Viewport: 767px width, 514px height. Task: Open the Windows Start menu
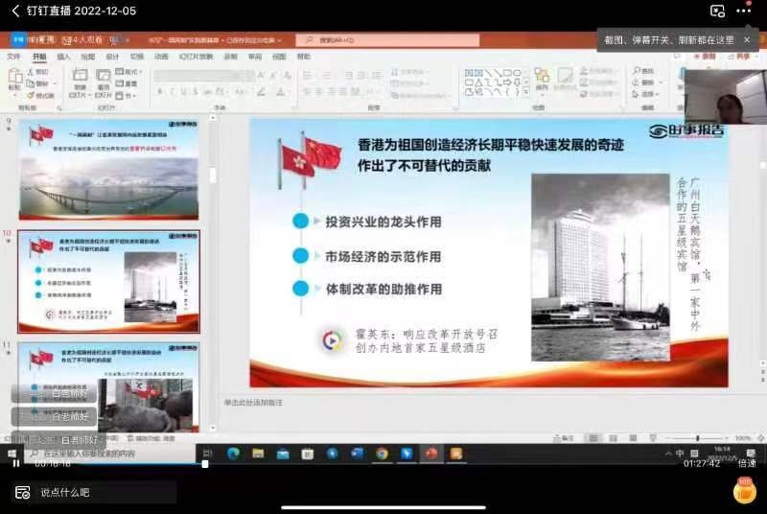coord(12,454)
